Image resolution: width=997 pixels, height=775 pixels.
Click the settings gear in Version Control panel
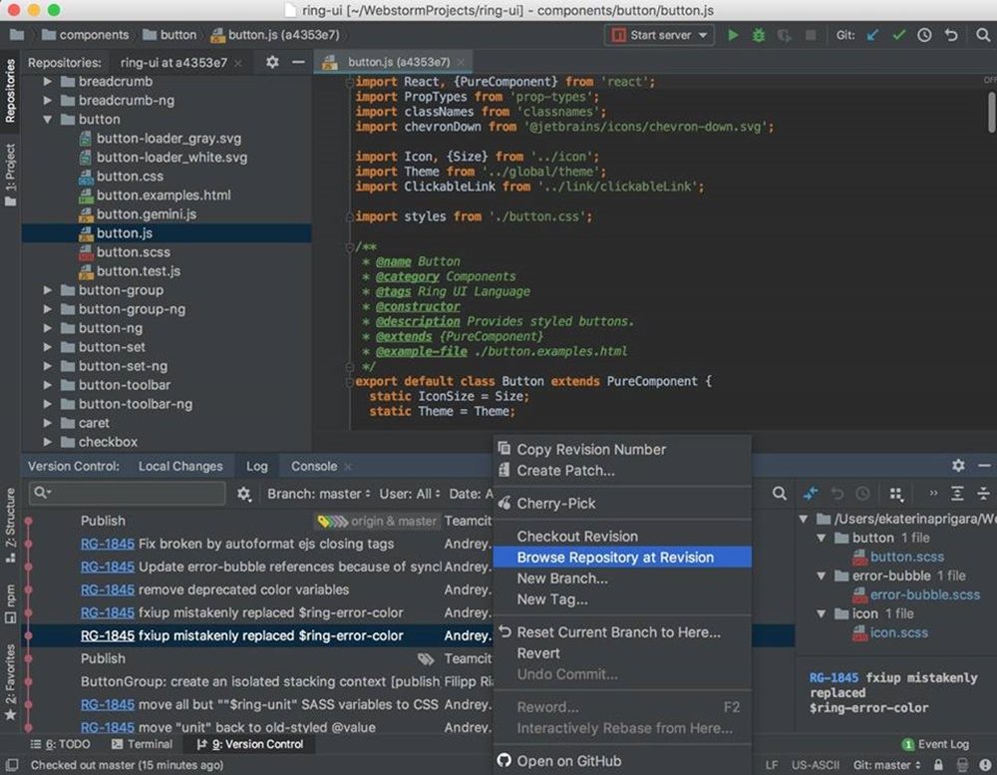point(958,465)
